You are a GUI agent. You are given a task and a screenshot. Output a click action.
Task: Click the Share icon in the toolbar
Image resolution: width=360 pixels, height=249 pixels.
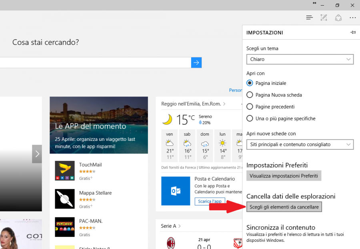(x=338, y=18)
